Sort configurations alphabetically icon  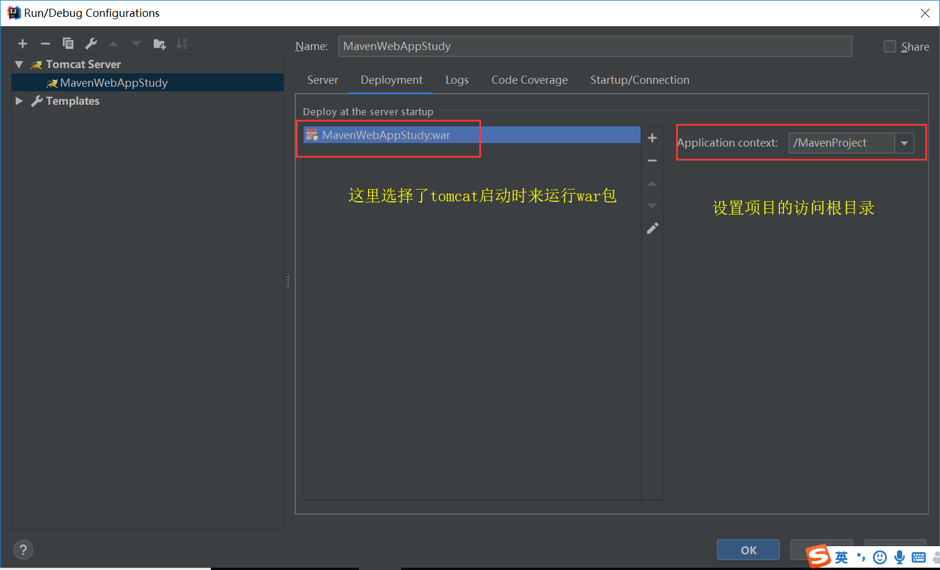click(182, 44)
